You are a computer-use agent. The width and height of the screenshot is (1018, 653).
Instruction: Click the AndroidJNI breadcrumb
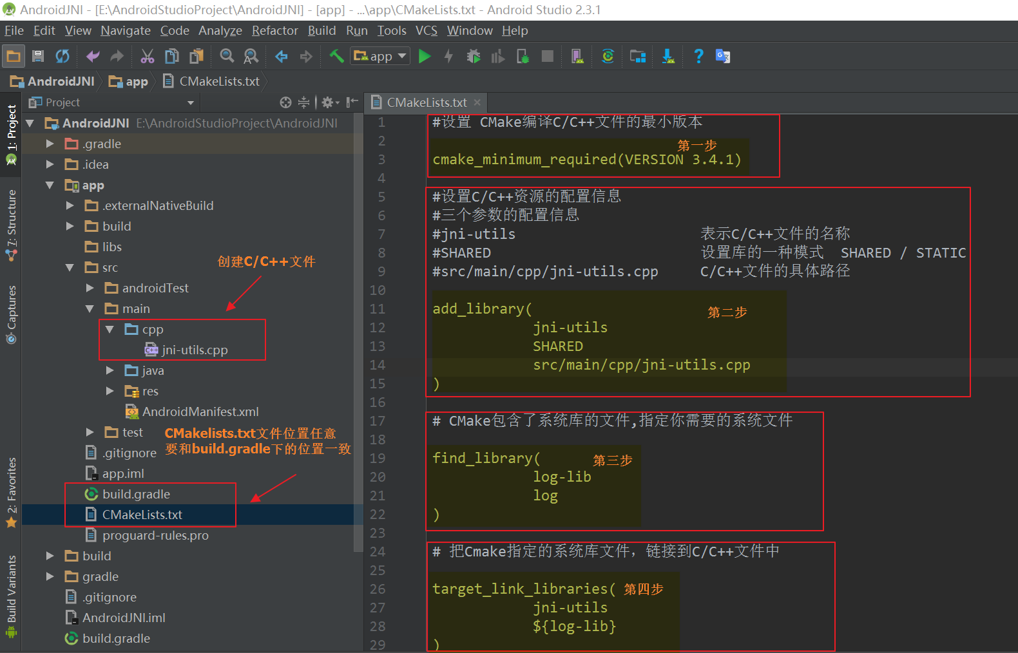click(53, 81)
